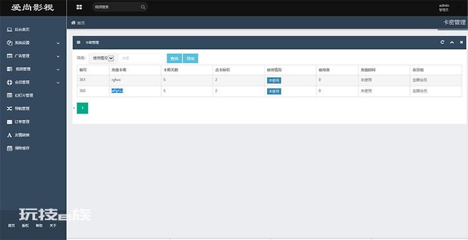This screenshot has height=240, width=468.
Task: Click the 广告管理 sidebar icon
Action: tap(9, 55)
